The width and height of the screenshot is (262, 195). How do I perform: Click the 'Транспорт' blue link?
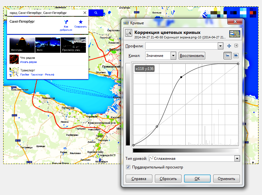coord(37,74)
